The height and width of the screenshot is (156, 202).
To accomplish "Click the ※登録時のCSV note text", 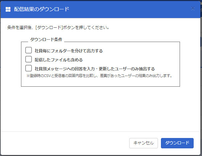I will 99,76.
